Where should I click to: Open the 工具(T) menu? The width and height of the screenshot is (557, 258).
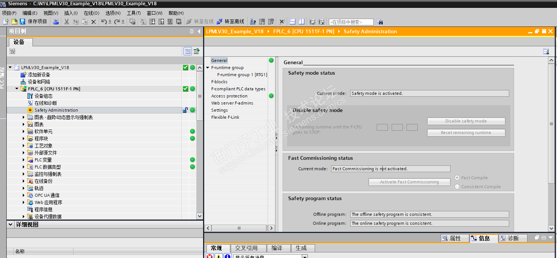tap(134, 13)
